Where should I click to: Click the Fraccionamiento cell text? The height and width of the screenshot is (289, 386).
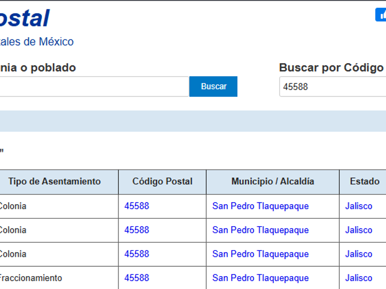(x=30, y=278)
